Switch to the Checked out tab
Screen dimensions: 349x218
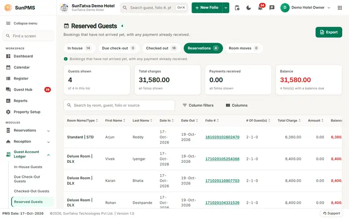161,48
